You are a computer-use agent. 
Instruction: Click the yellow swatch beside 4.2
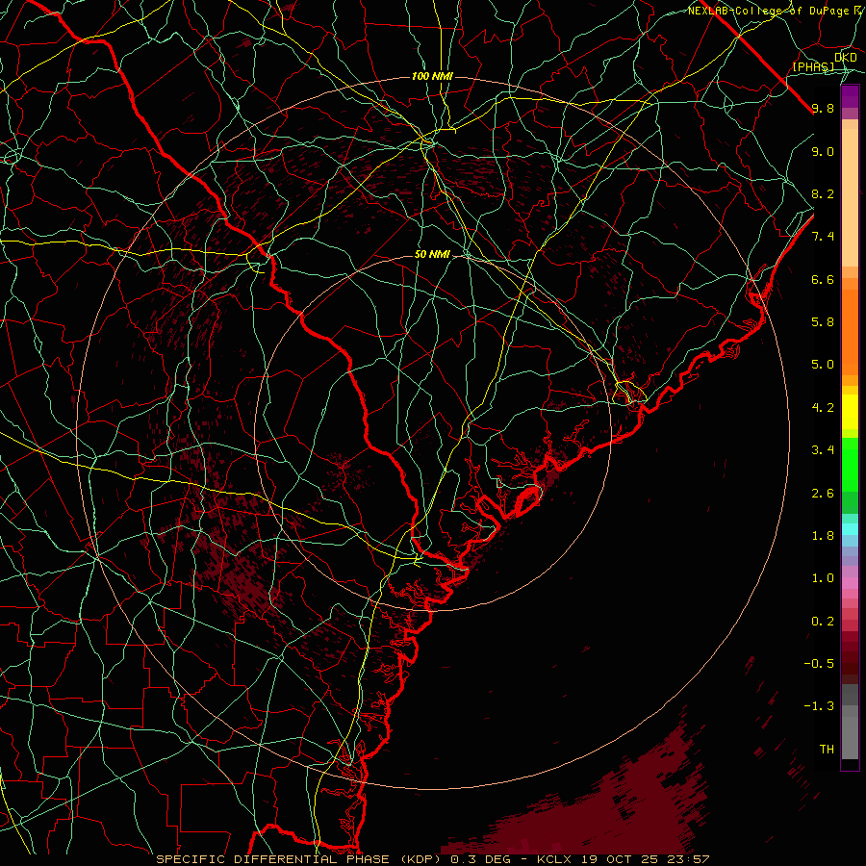click(850, 412)
